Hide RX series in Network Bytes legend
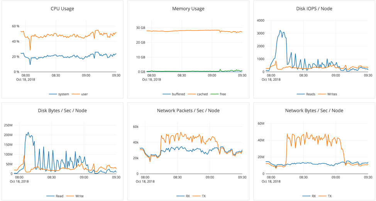Image resolution: width=376 pixels, height=201 pixels. (314, 196)
